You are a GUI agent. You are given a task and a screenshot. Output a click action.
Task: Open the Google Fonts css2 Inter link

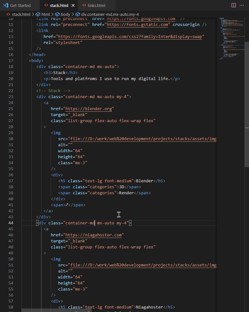130,37
